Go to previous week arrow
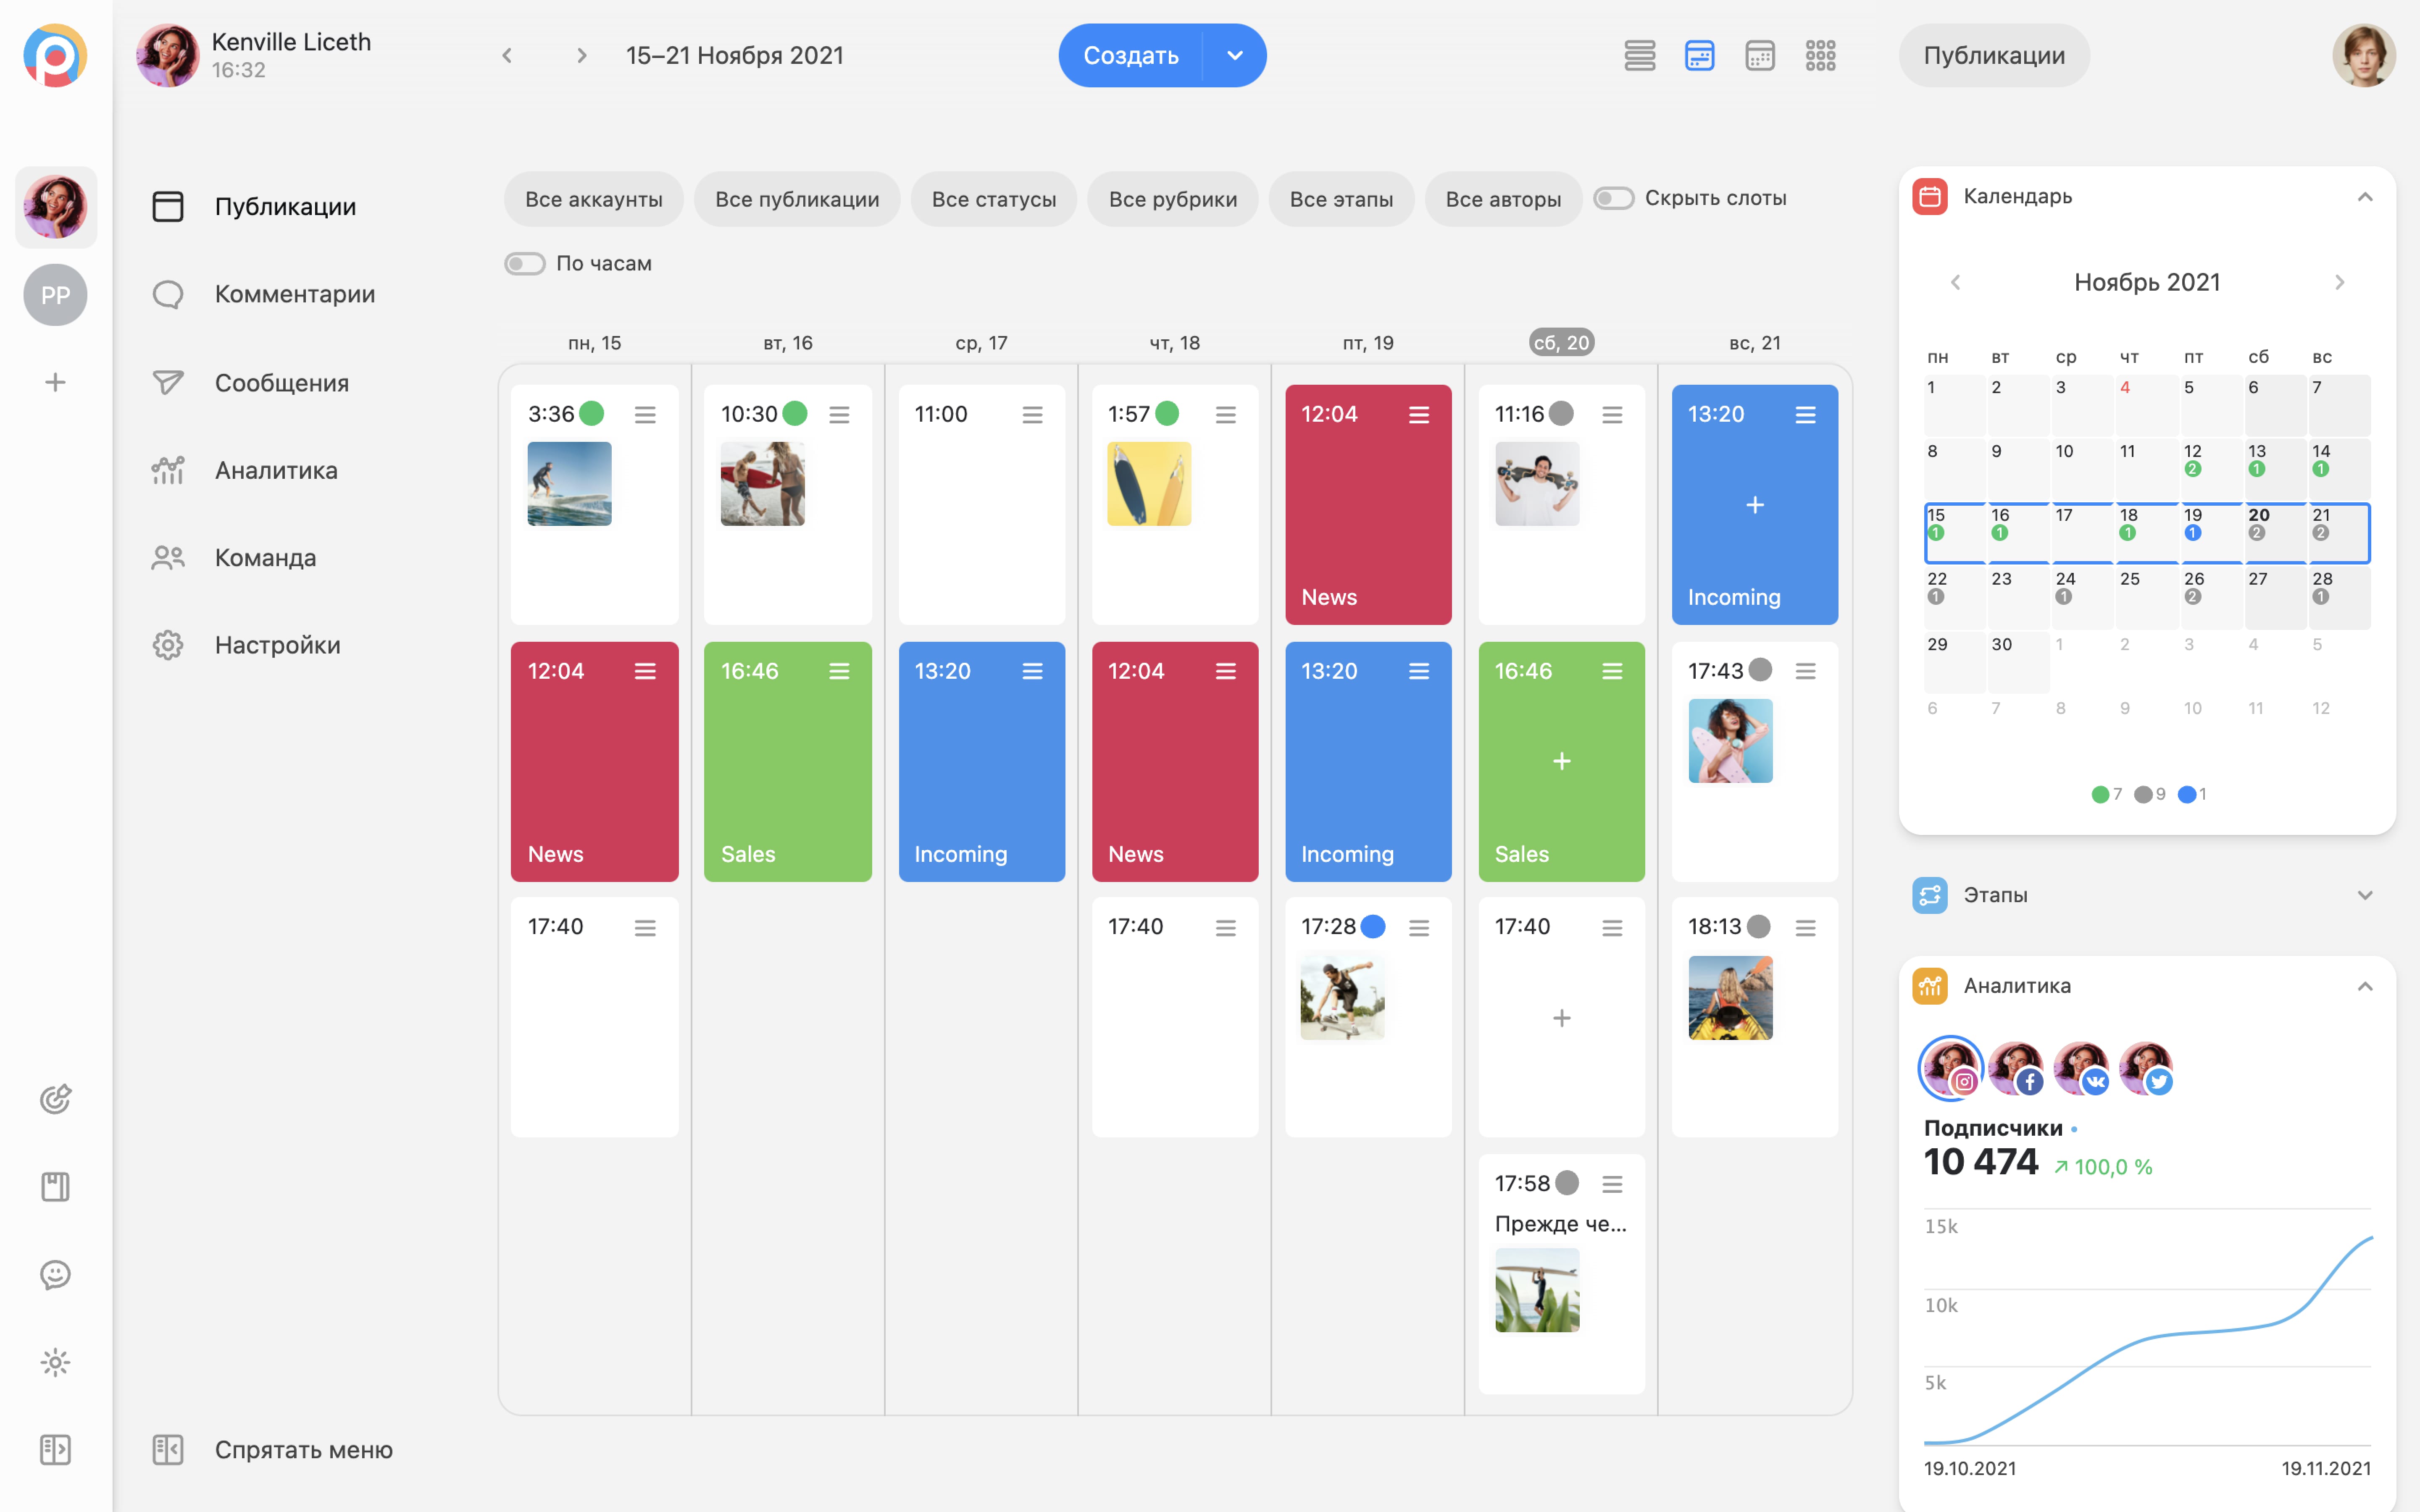The image size is (2420, 1512). click(507, 56)
